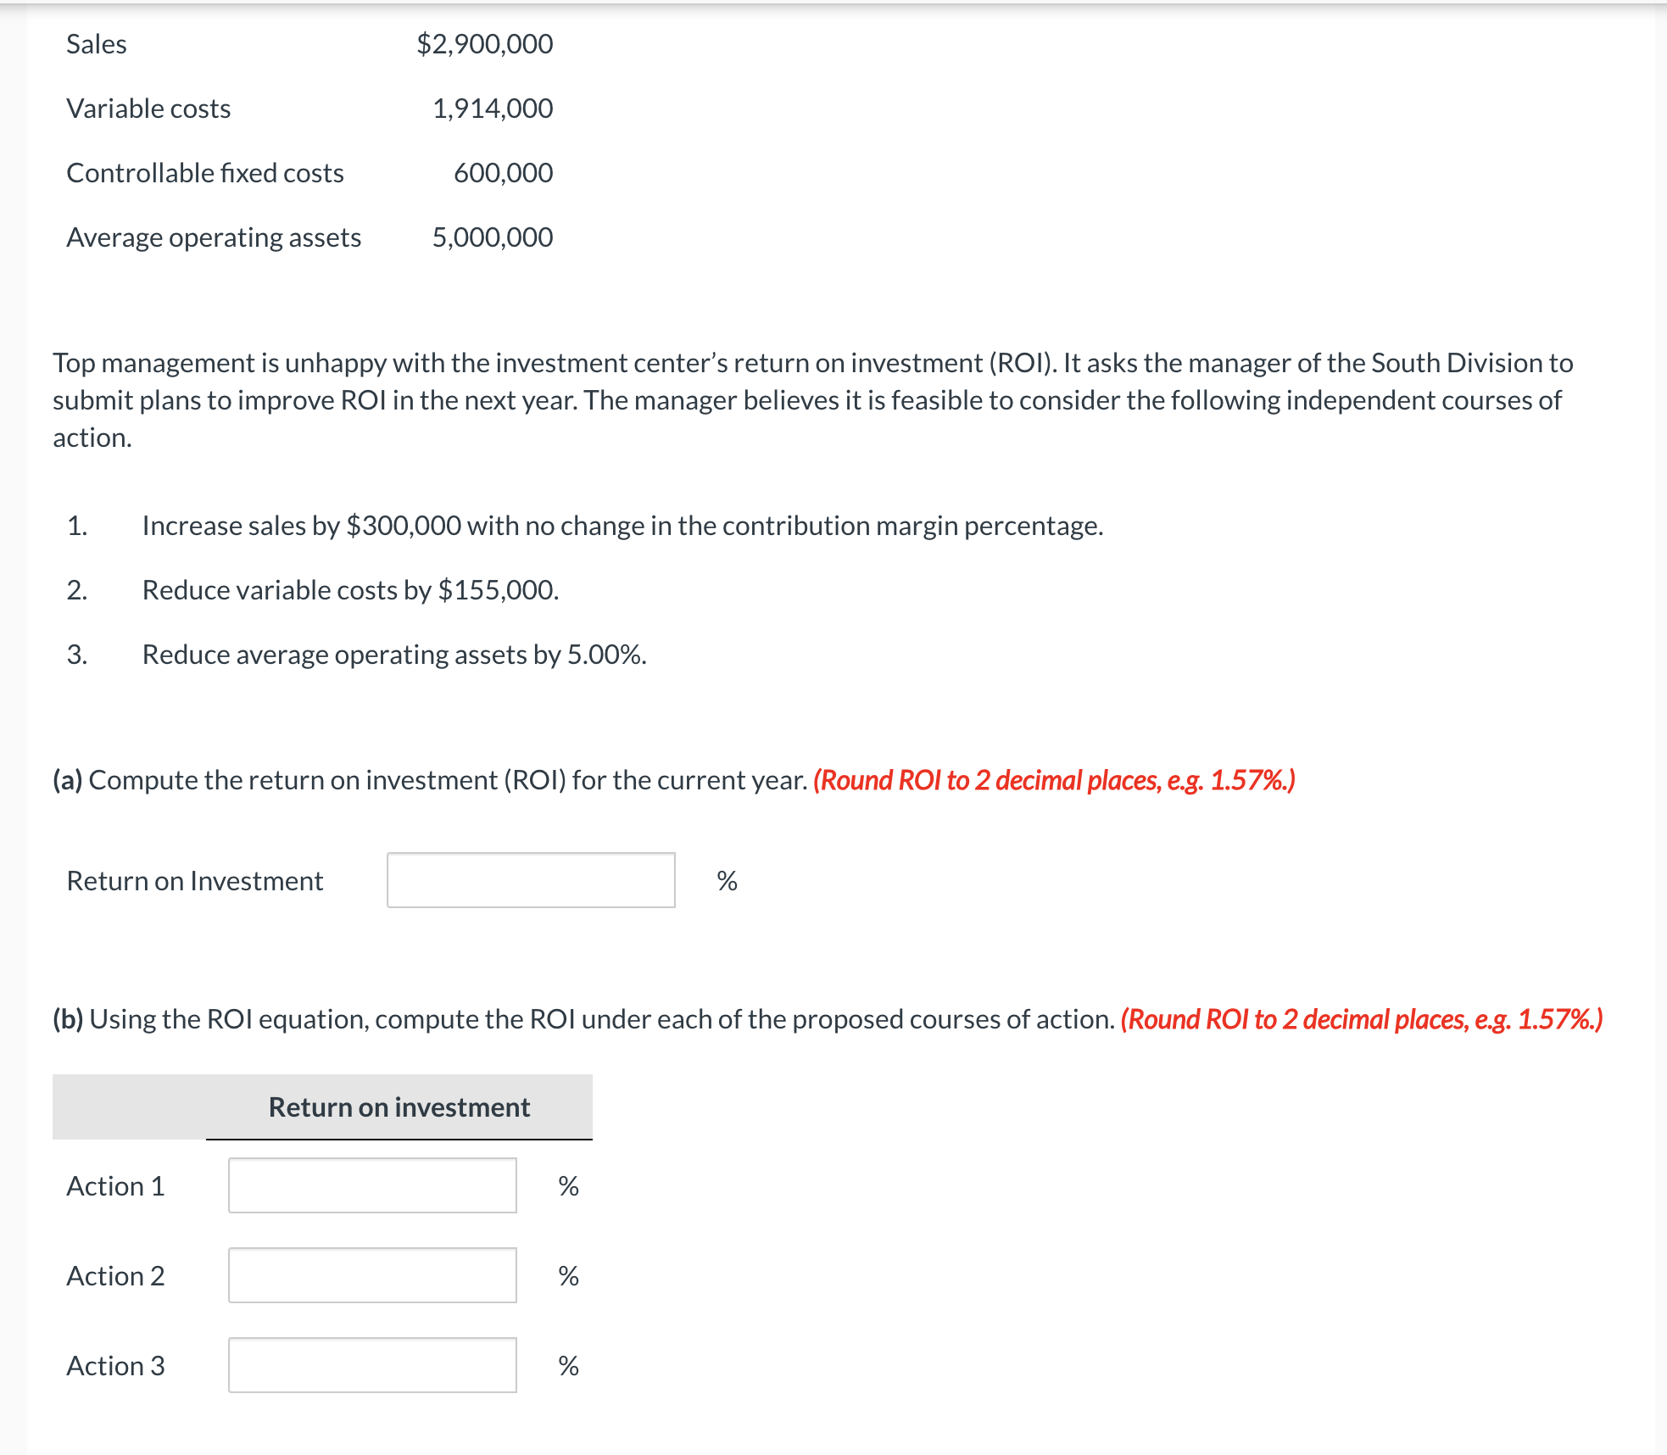Click the Action 3 row label

(115, 1366)
